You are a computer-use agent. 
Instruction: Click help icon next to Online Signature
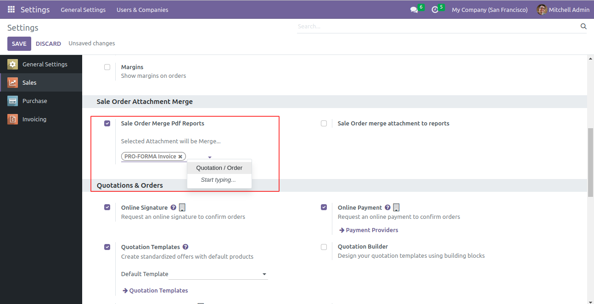173,207
